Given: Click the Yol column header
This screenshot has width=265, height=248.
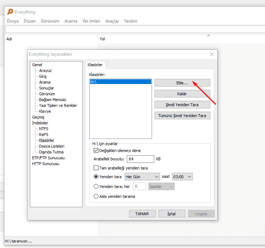Looking at the screenshot, I should tap(181, 39).
